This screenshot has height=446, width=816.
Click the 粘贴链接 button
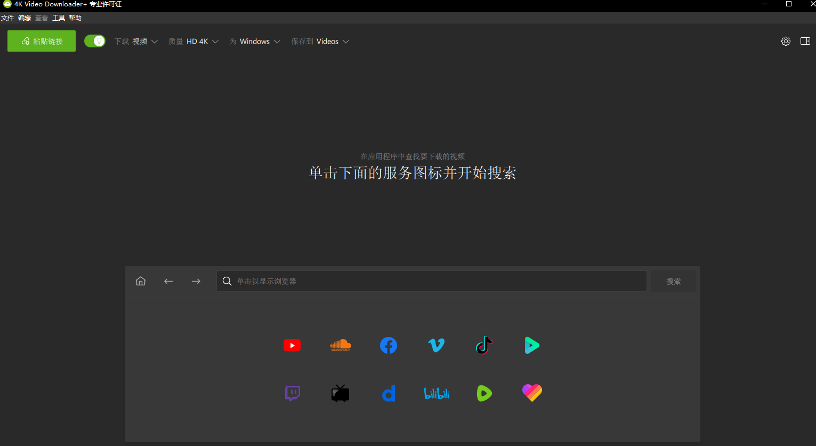(x=42, y=41)
